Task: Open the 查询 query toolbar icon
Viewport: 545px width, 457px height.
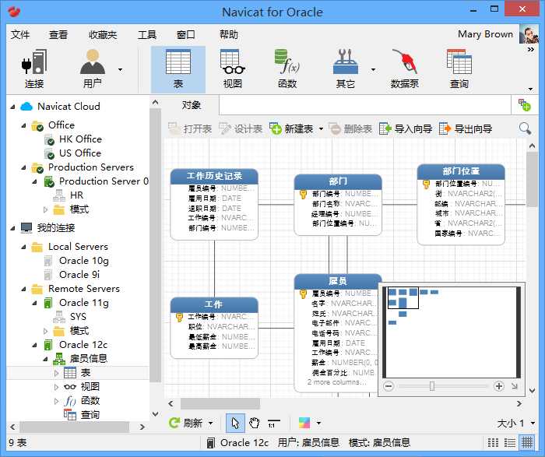Action: (x=459, y=69)
